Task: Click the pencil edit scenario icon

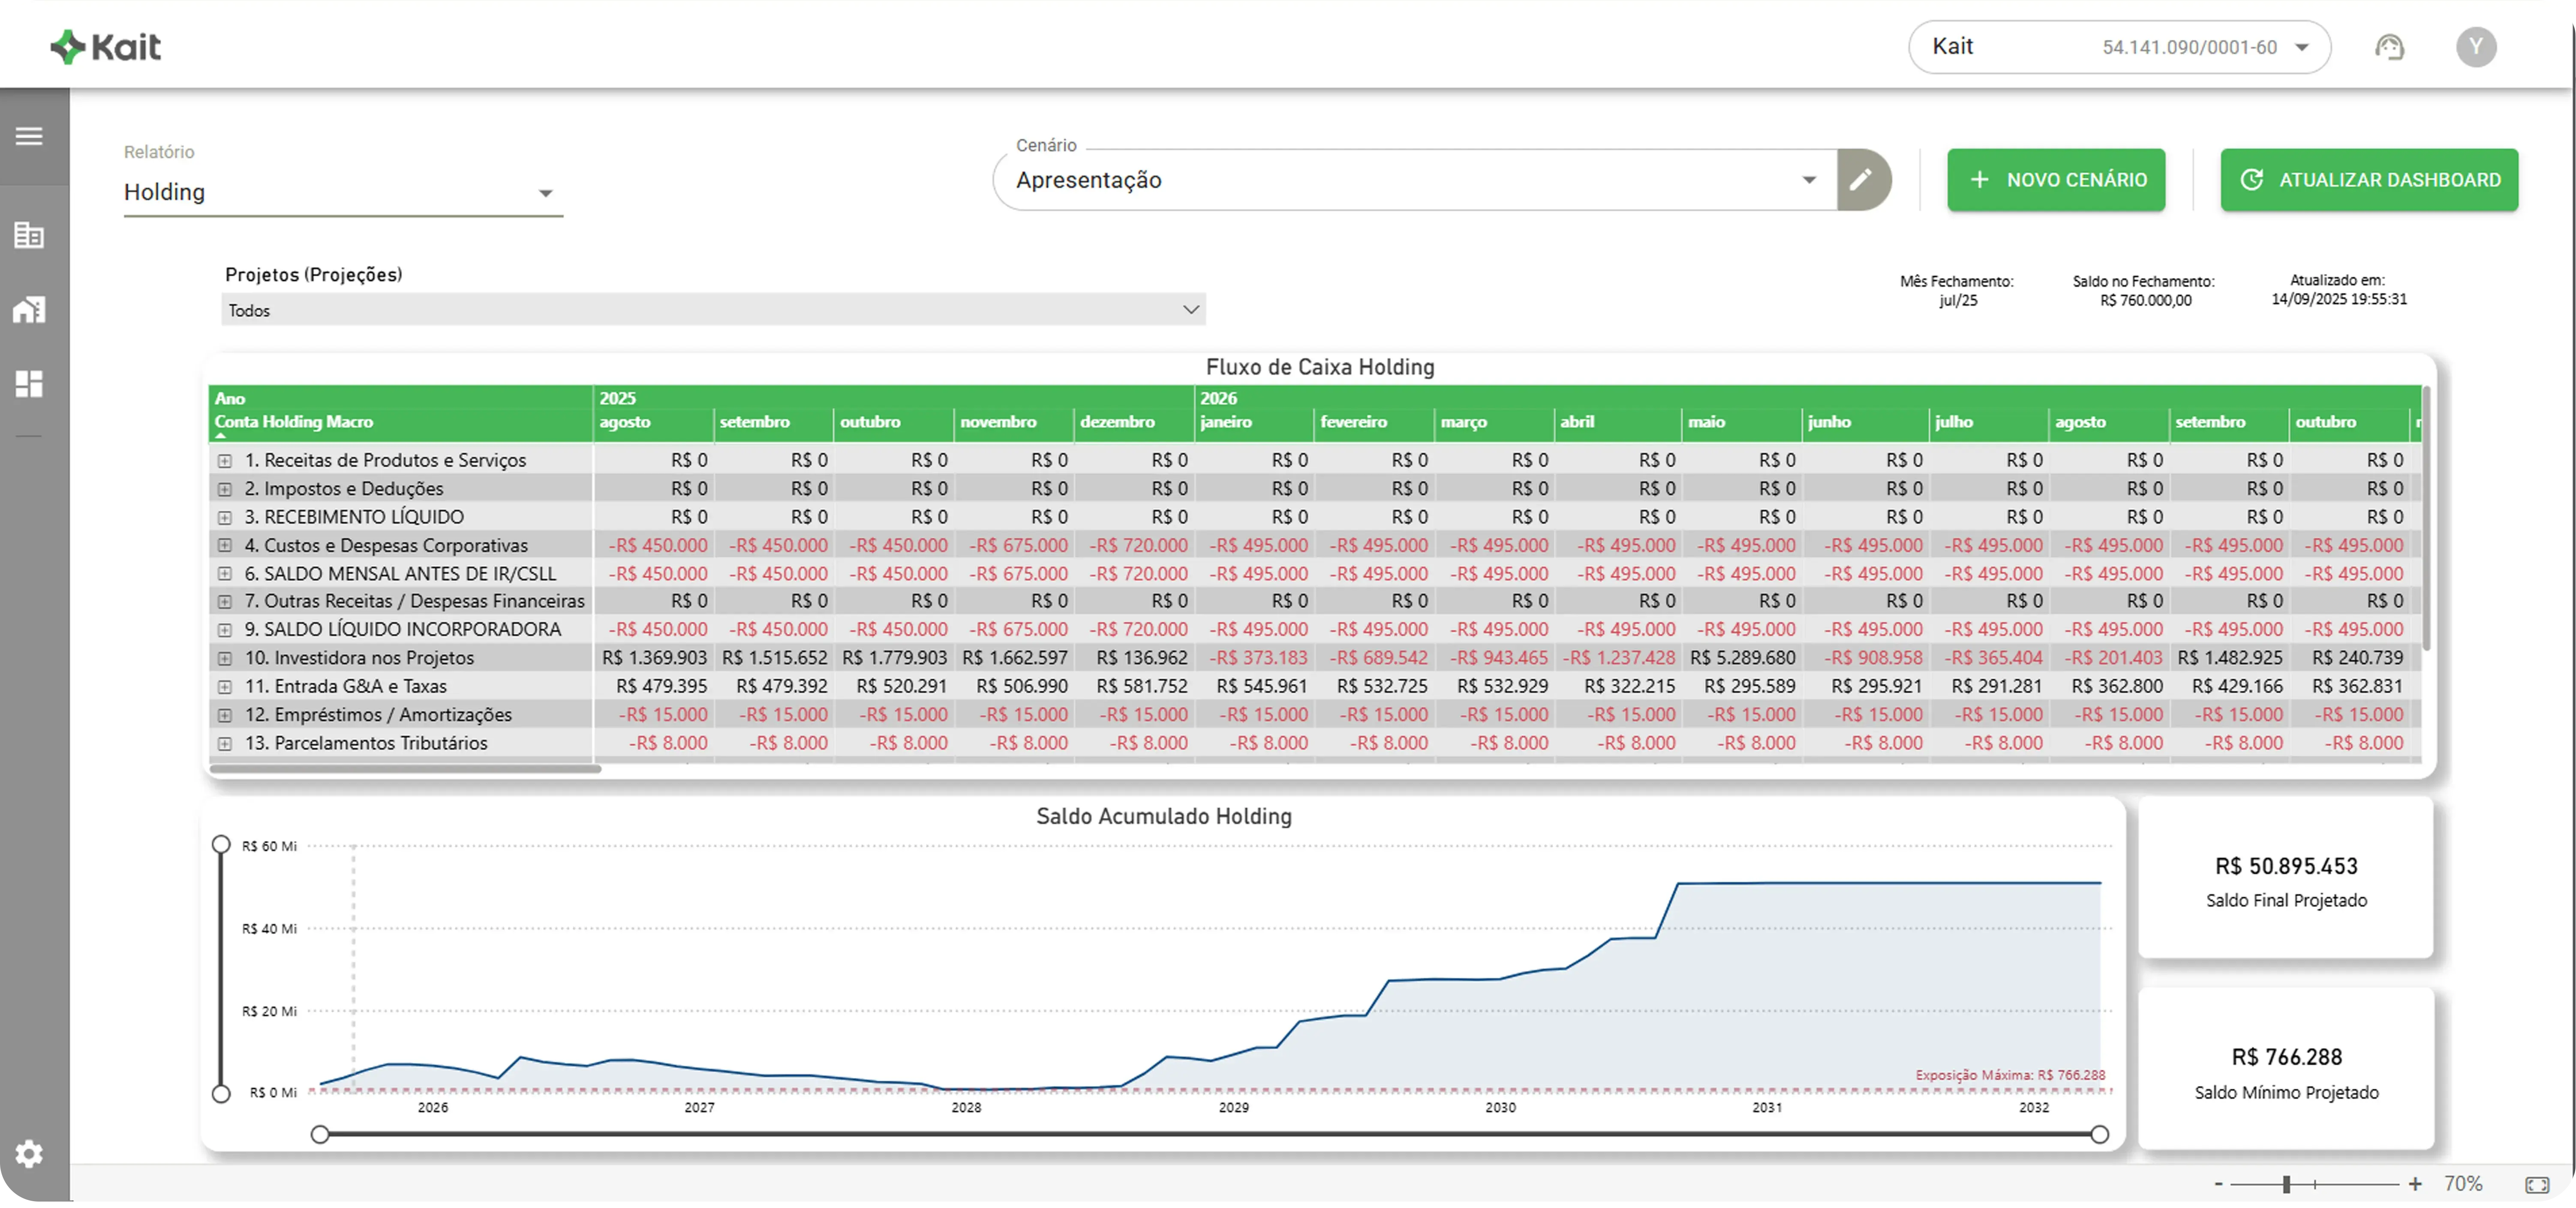Action: 1860,180
